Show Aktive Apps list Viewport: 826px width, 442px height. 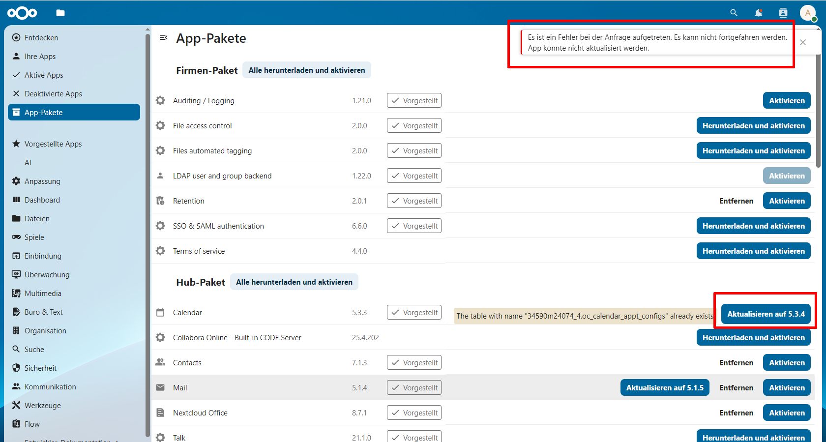click(74, 75)
